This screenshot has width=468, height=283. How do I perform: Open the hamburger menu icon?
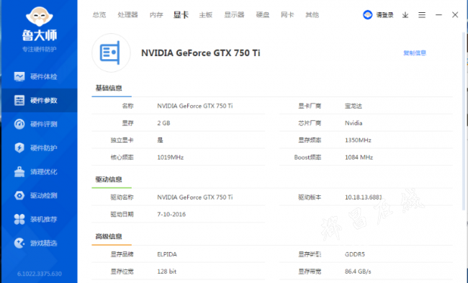422,15
